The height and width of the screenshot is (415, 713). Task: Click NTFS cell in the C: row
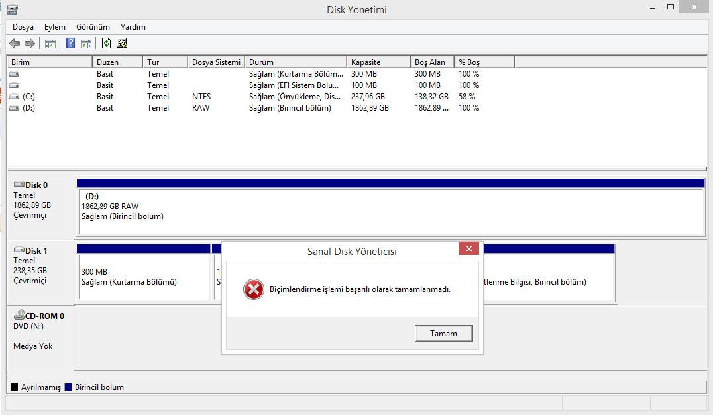[x=201, y=96]
